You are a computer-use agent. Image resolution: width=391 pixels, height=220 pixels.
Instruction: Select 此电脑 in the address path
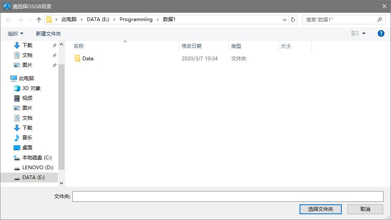click(69, 19)
